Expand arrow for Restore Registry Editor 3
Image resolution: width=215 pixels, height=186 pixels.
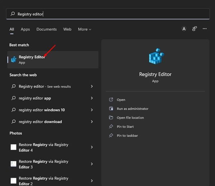(x=92, y=164)
